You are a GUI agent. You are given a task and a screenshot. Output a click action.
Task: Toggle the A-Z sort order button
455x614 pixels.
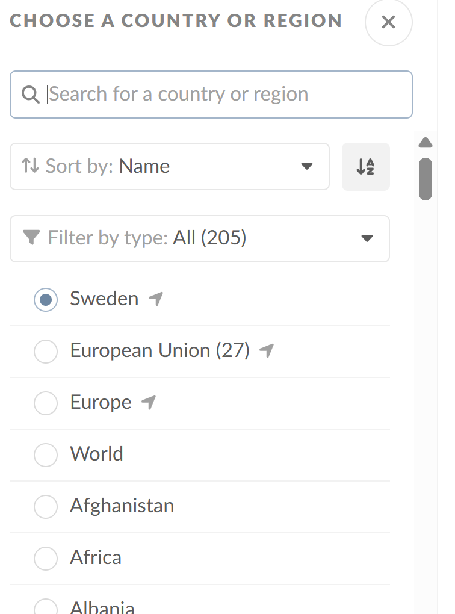(365, 167)
